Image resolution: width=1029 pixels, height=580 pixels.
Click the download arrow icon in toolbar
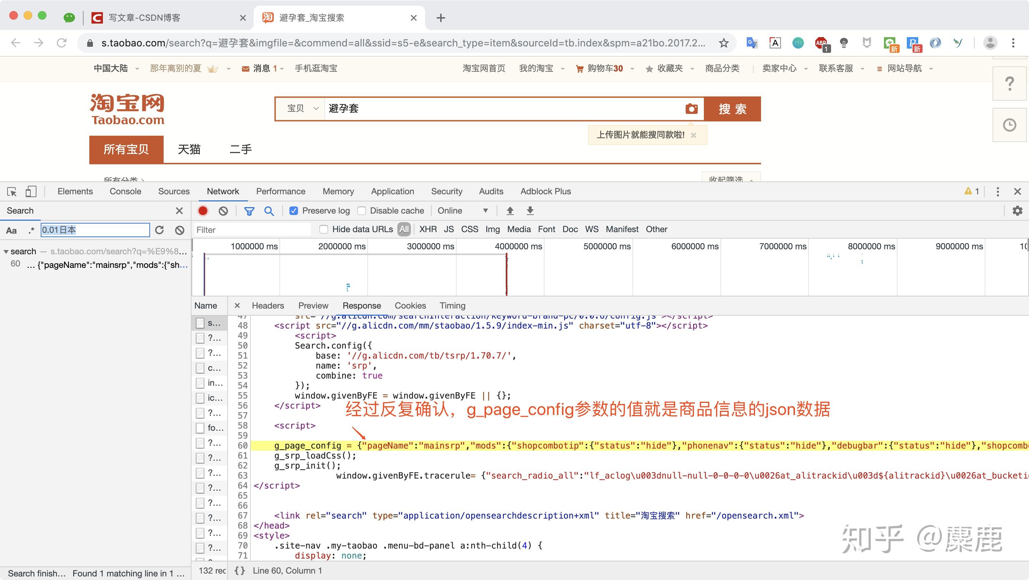[x=530, y=211]
